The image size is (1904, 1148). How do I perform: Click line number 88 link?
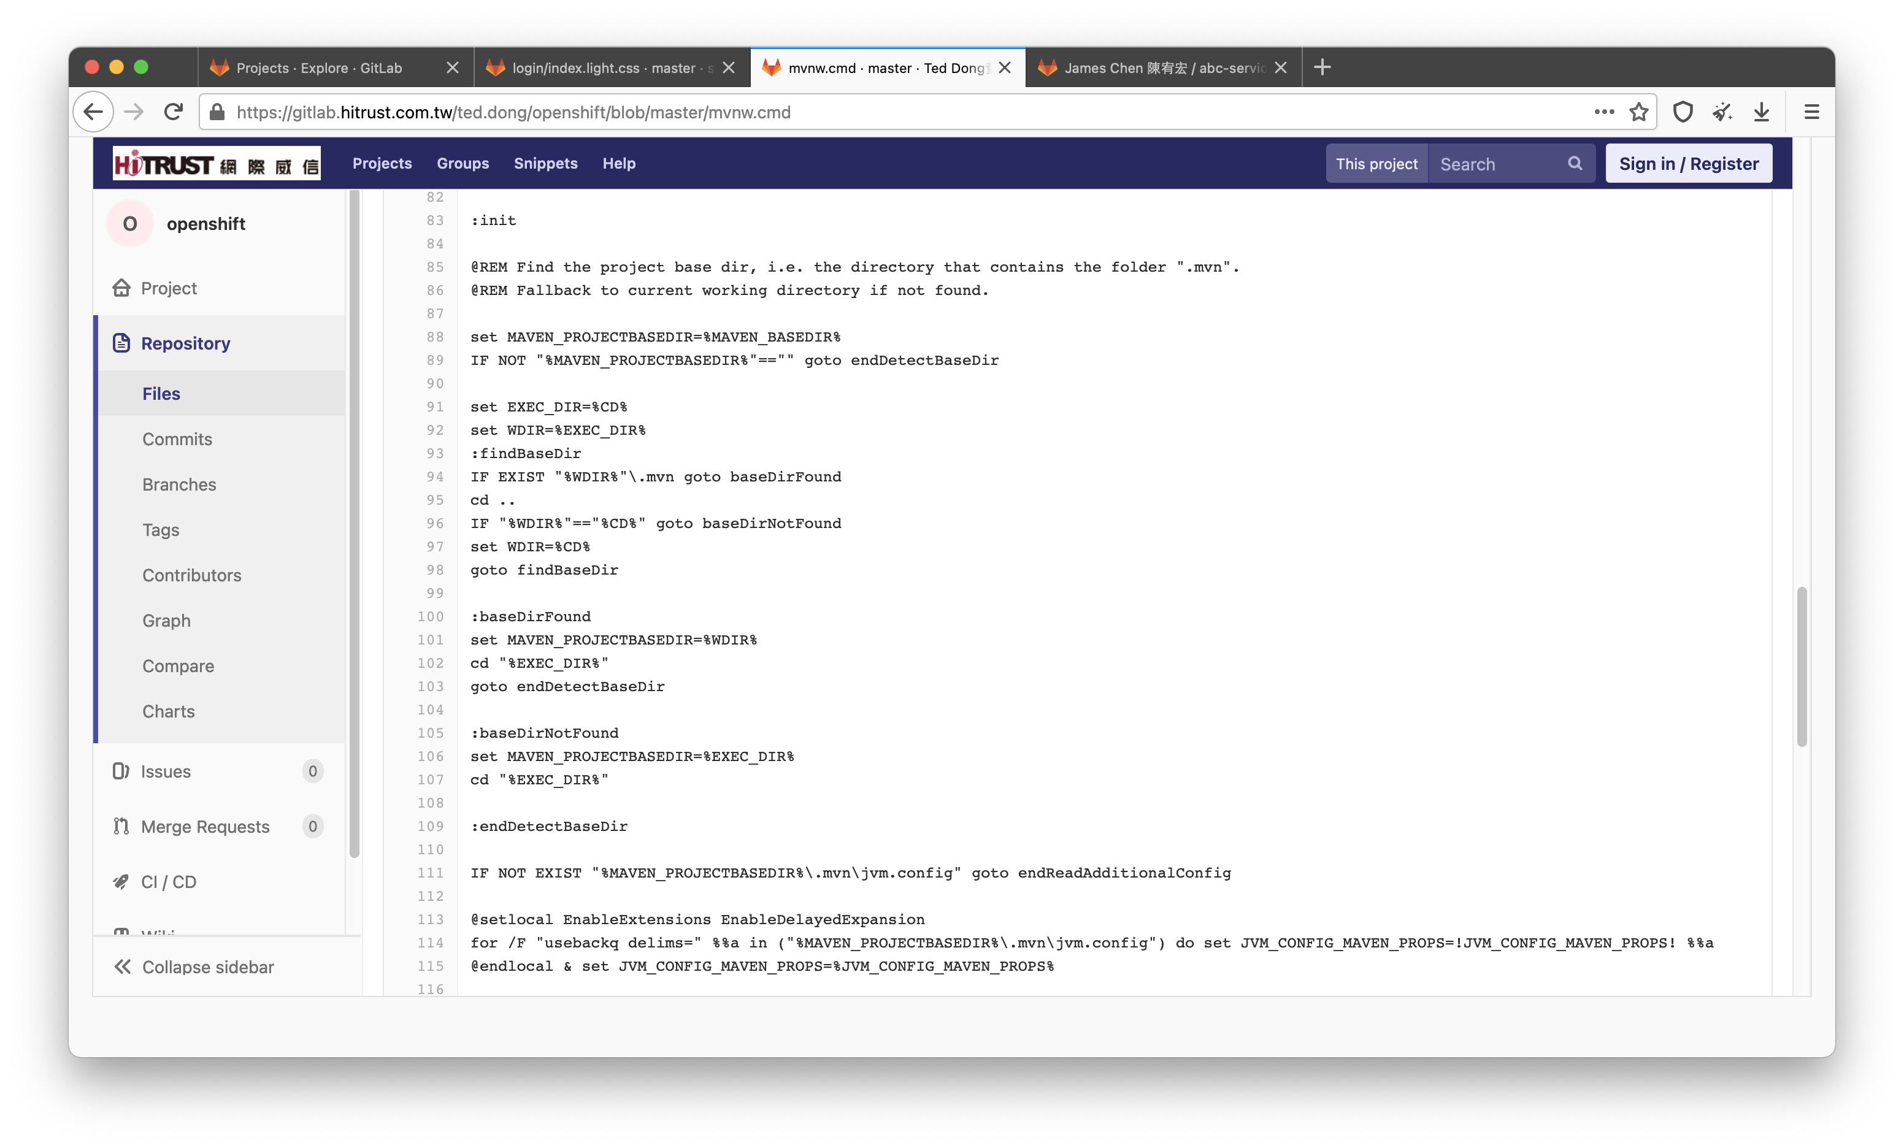click(435, 337)
